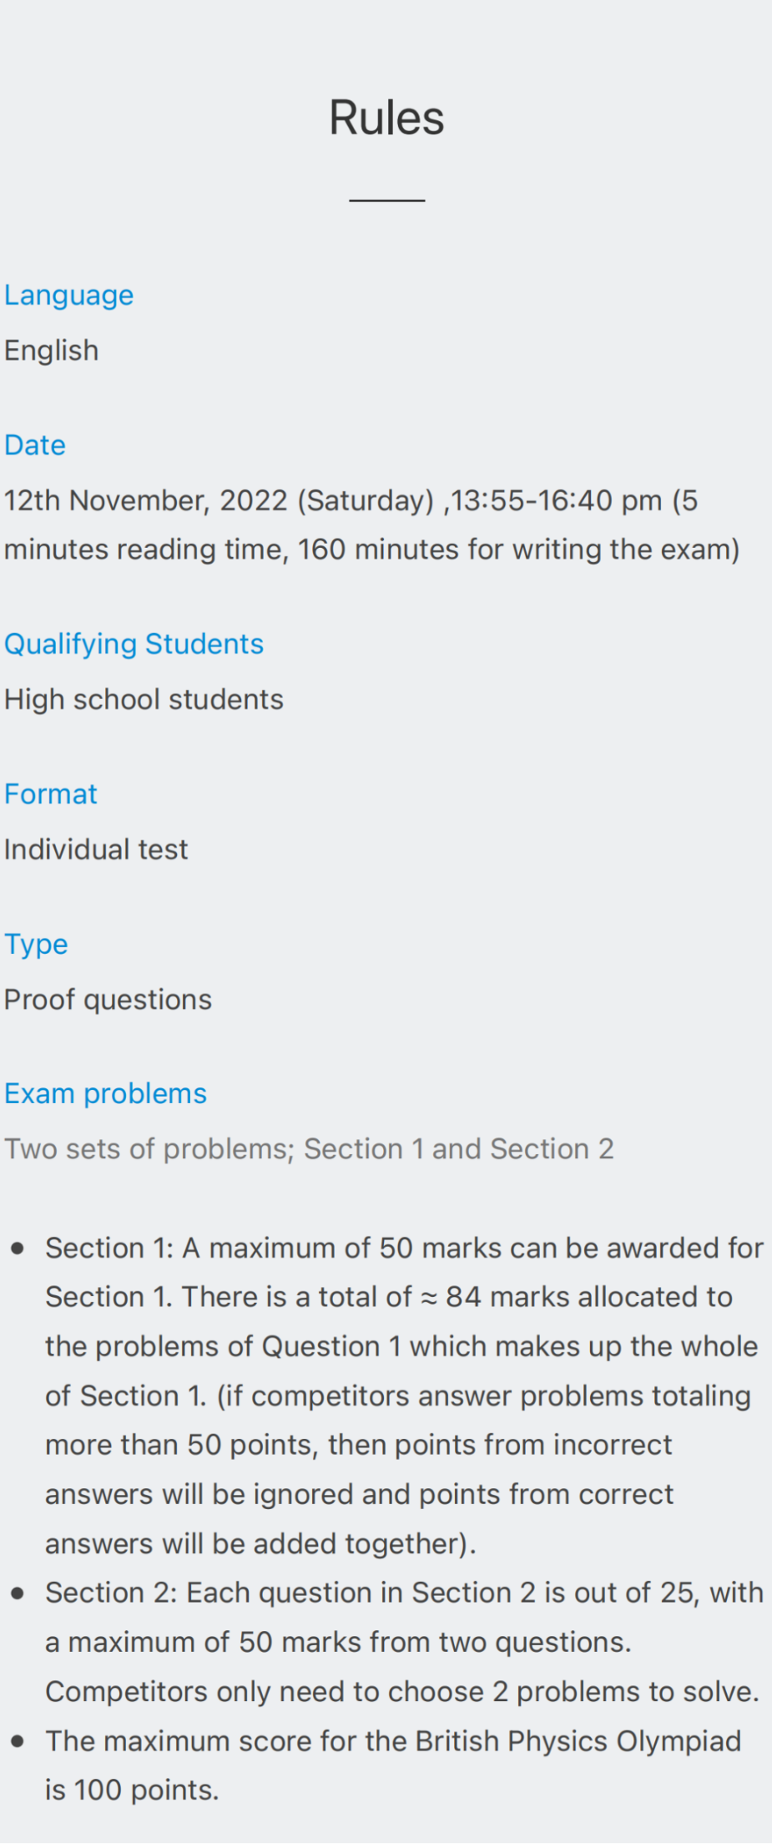The height and width of the screenshot is (1844, 772).
Task: Click the British Physics Olympiad score line
Action: tap(393, 1765)
